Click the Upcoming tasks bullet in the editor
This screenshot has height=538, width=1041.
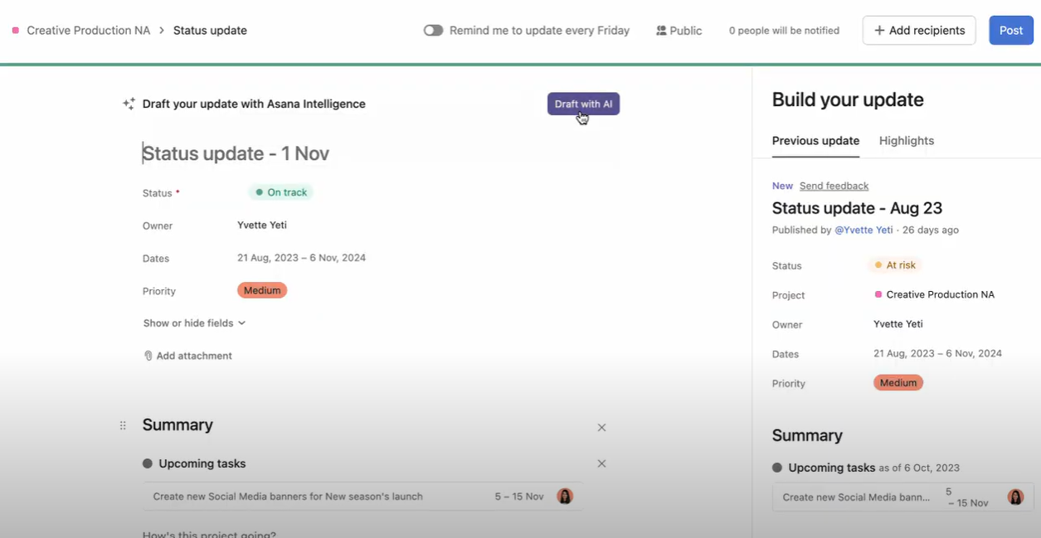(x=148, y=463)
